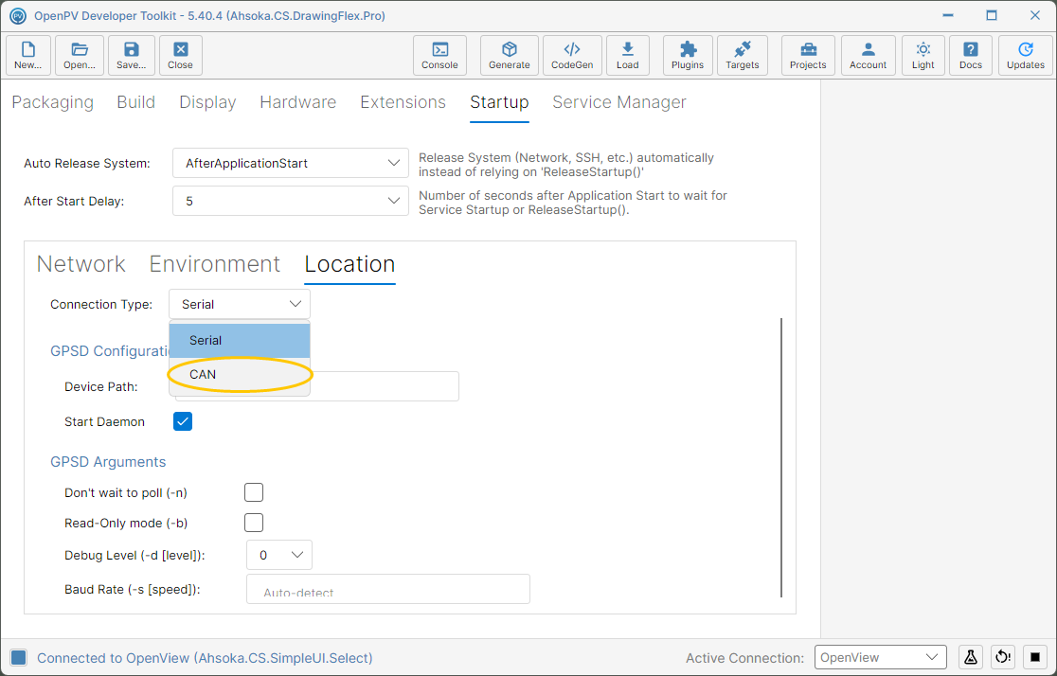The height and width of the screenshot is (676, 1057).
Task: Save the project using Save icon
Action: pyautogui.click(x=131, y=55)
